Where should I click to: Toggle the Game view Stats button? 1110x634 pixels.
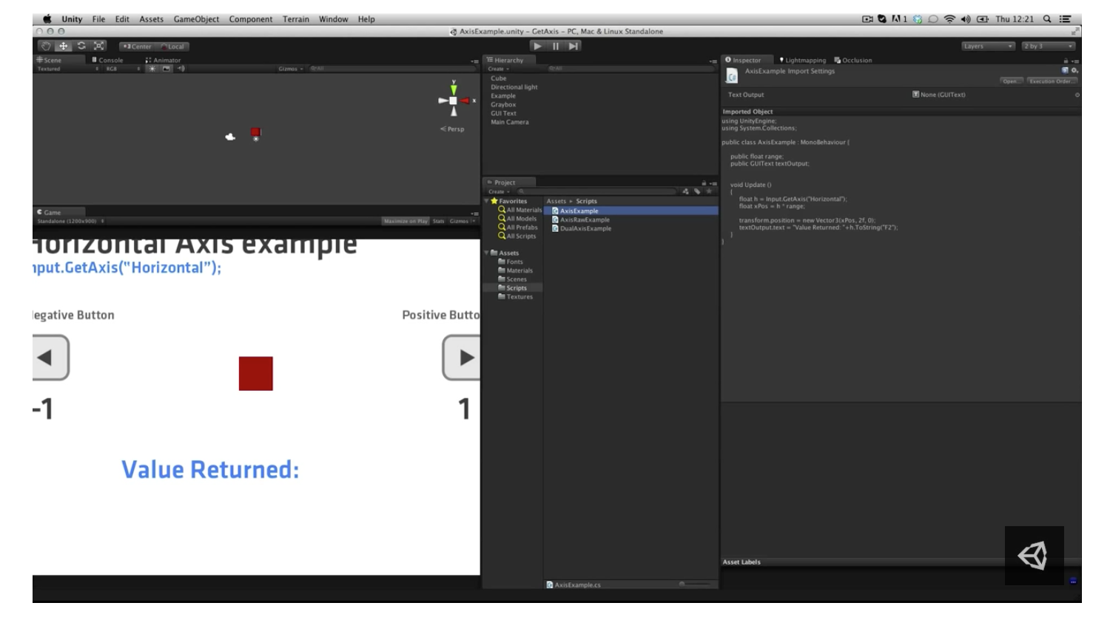click(438, 221)
